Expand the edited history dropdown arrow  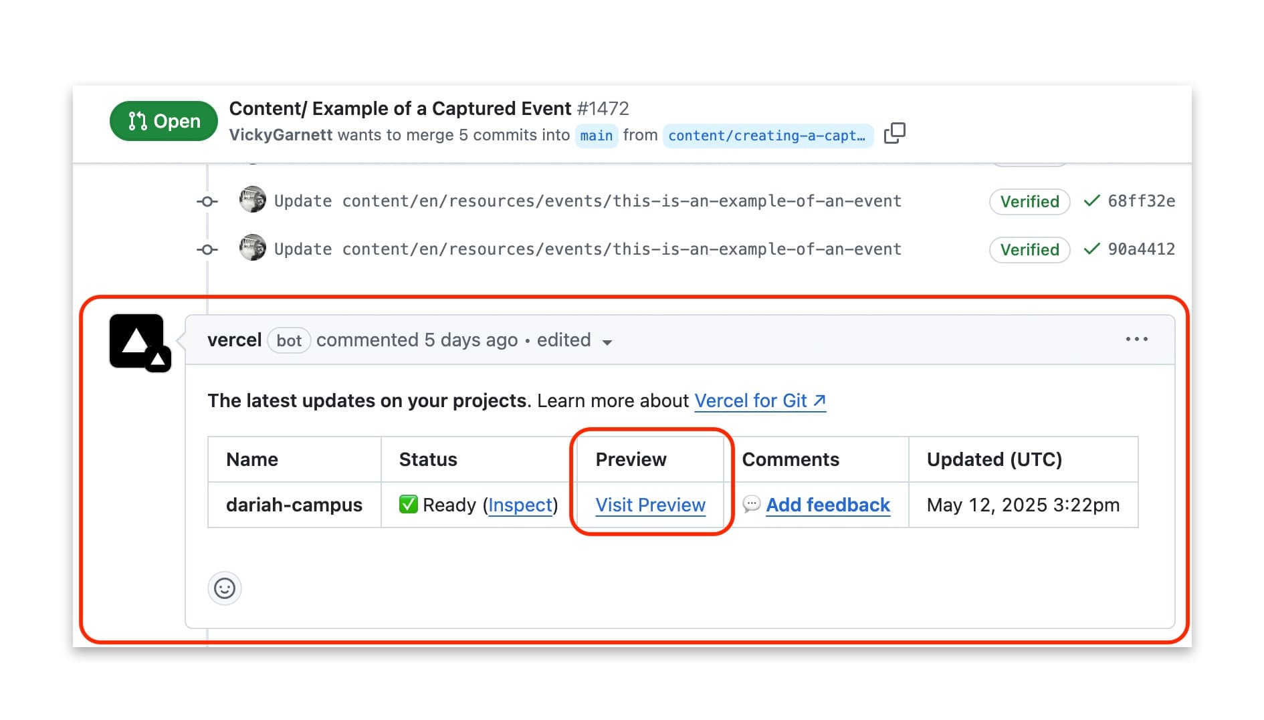point(607,342)
